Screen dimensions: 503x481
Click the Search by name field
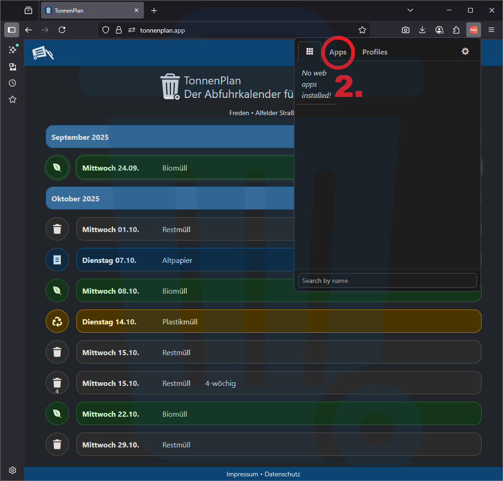(x=387, y=281)
